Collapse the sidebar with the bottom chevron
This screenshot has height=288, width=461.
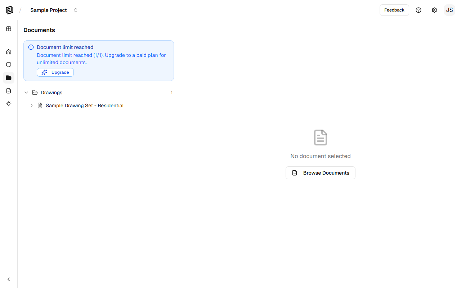coord(9,279)
